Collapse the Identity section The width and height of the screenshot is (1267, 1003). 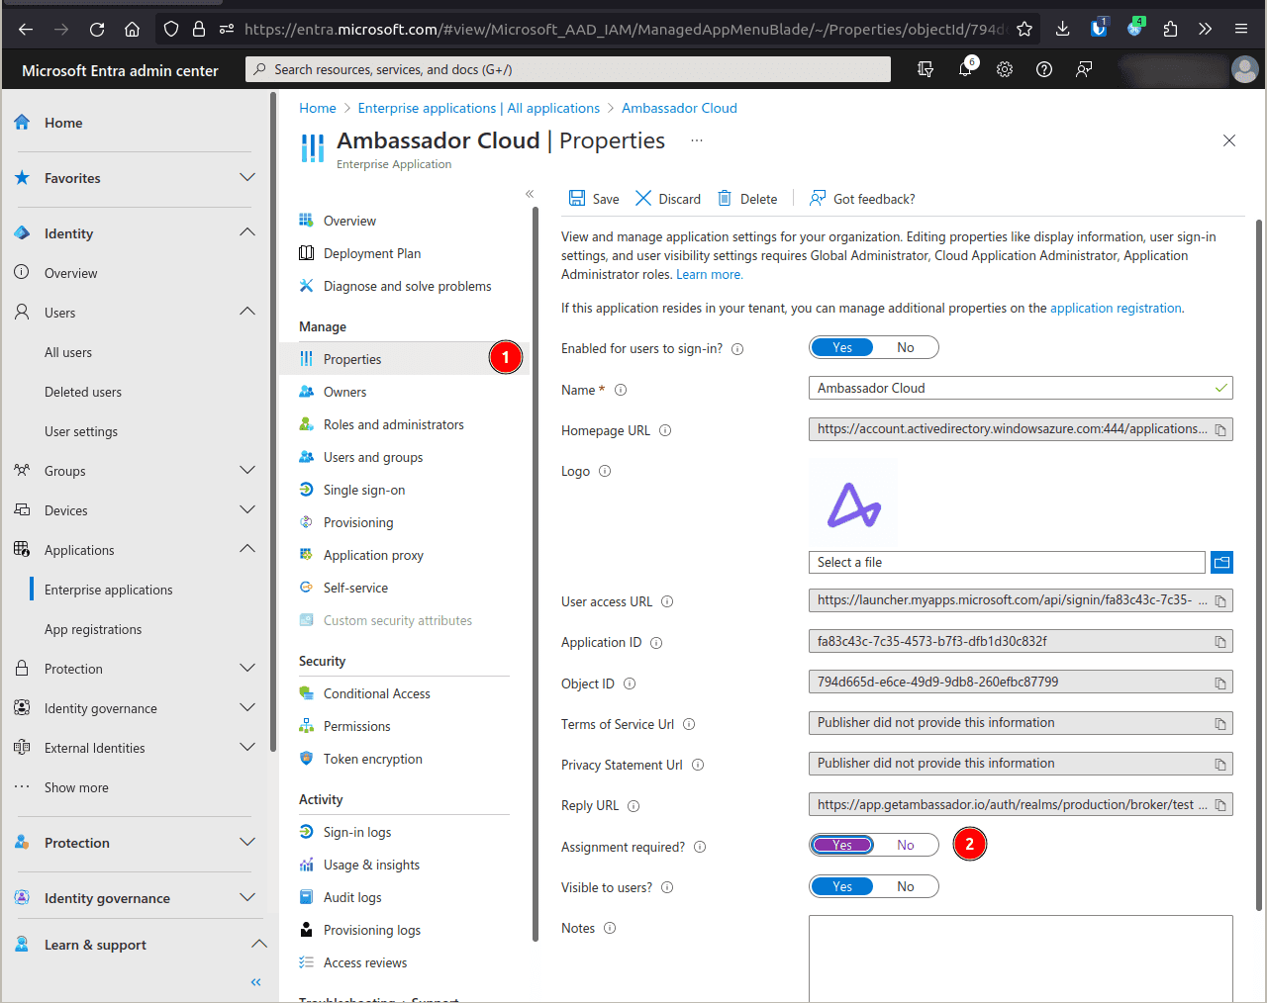point(247,232)
